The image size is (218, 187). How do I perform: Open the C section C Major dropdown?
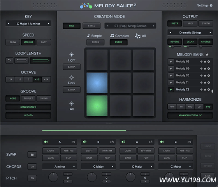click(x=176, y=167)
